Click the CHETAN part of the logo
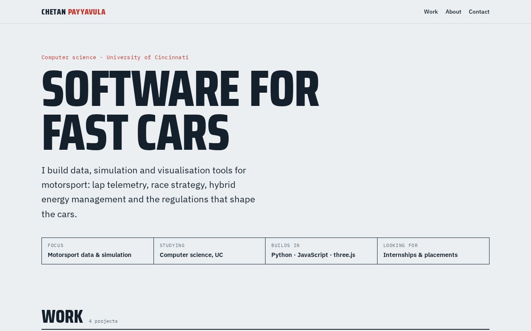The width and height of the screenshot is (531, 331). click(x=54, y=12)
